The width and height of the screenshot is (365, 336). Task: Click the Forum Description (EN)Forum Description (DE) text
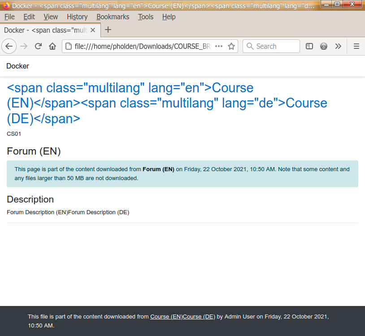click(x=68, y=212)
